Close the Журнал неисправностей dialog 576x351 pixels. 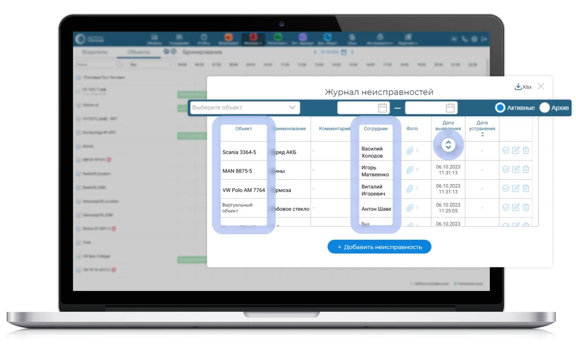(541, 86)
